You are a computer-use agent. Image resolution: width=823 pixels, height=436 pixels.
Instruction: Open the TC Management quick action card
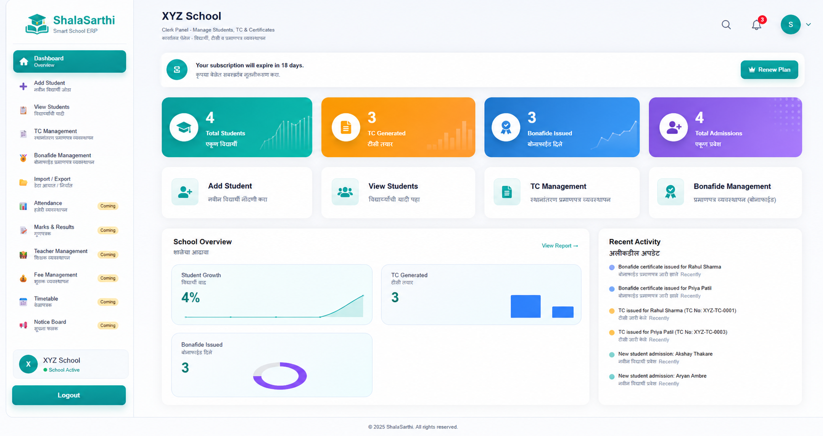[562, 192]
